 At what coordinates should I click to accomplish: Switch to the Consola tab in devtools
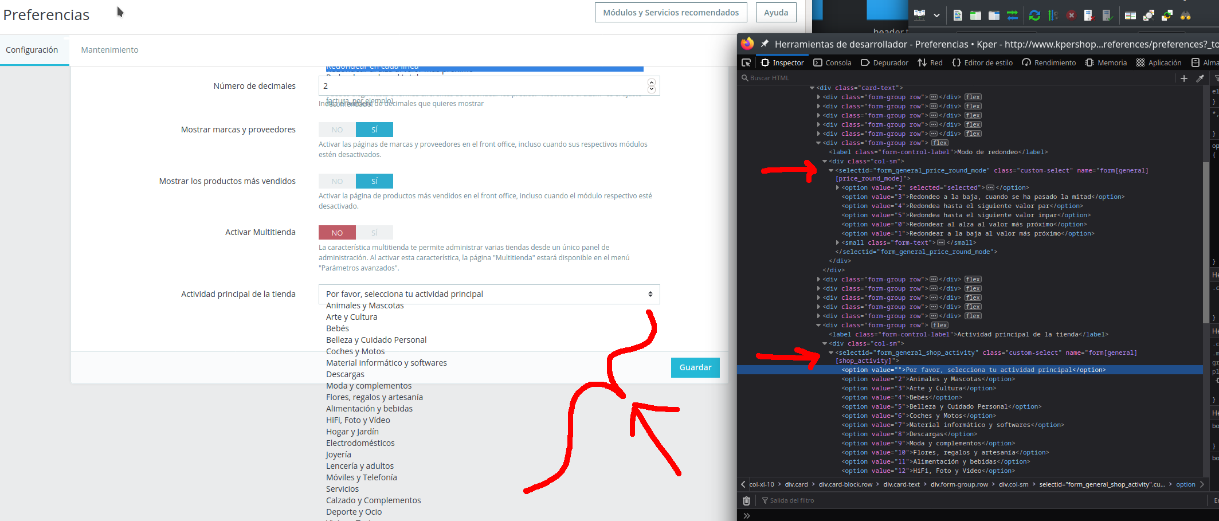tap(832, 62)
